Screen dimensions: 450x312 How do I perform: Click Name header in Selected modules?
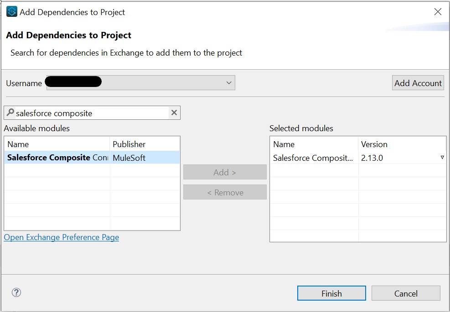[x=314, y=144]
